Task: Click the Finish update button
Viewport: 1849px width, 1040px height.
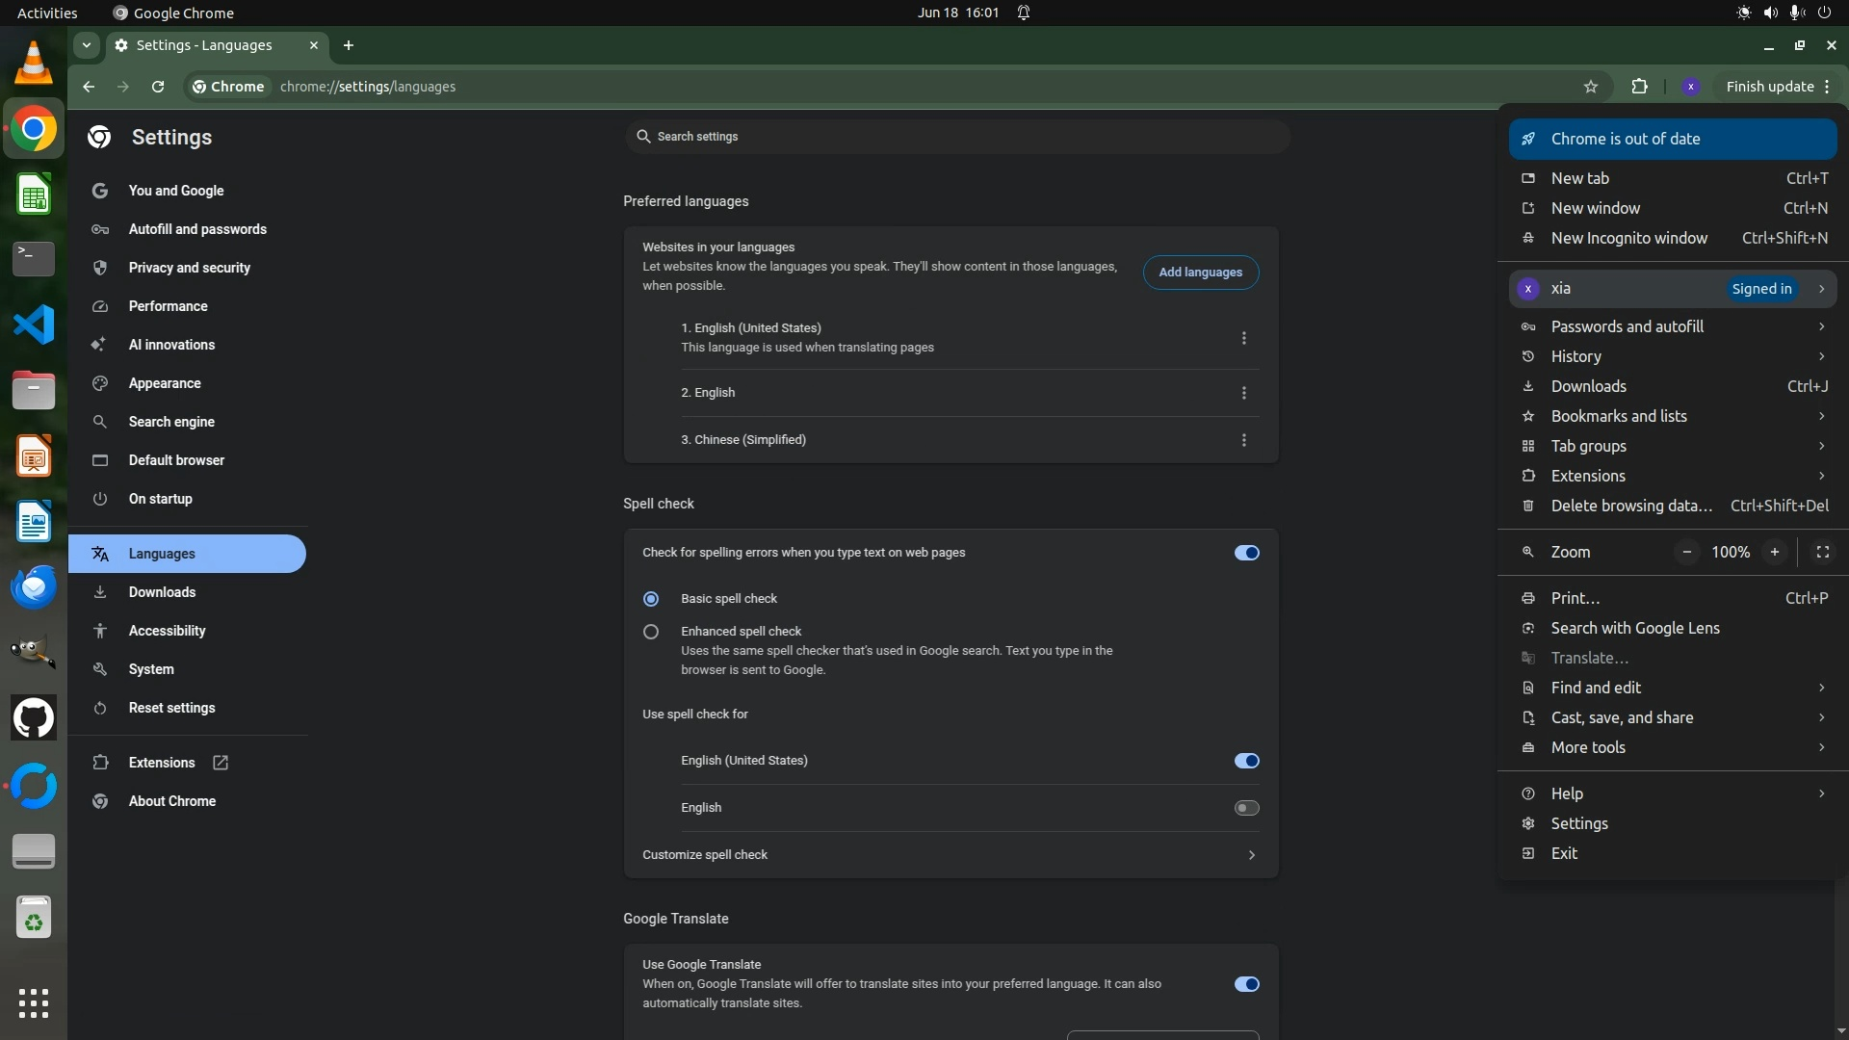Action: [1769, 87]
